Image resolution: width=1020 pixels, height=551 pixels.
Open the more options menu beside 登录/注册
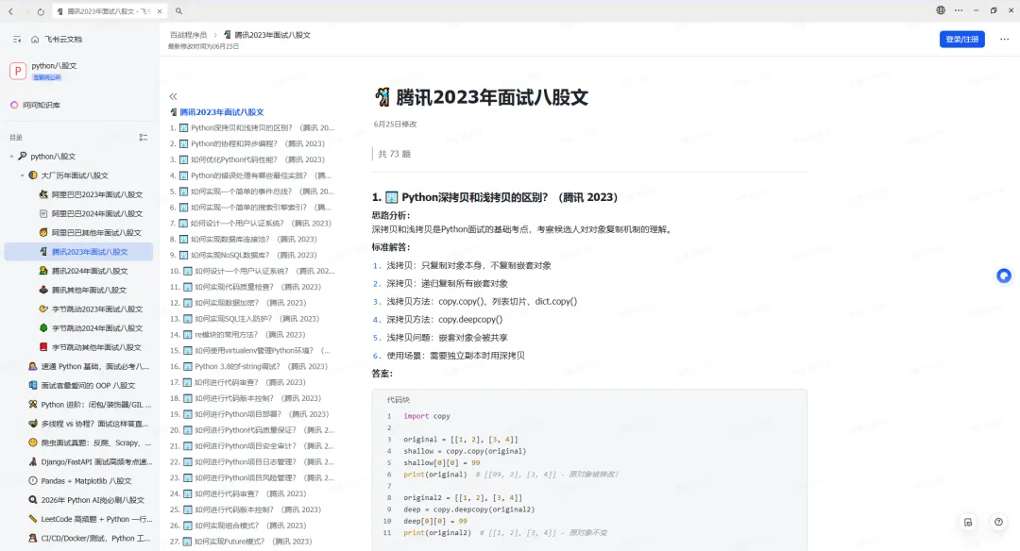click(1004, 39)
